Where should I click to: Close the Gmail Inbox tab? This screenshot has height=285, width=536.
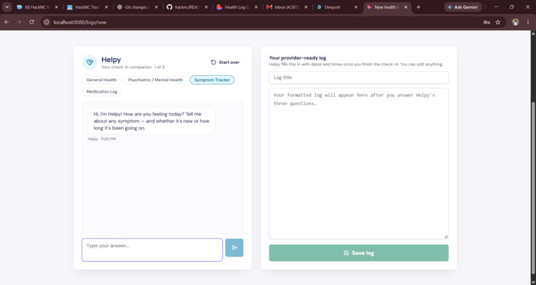click(306, 7)
